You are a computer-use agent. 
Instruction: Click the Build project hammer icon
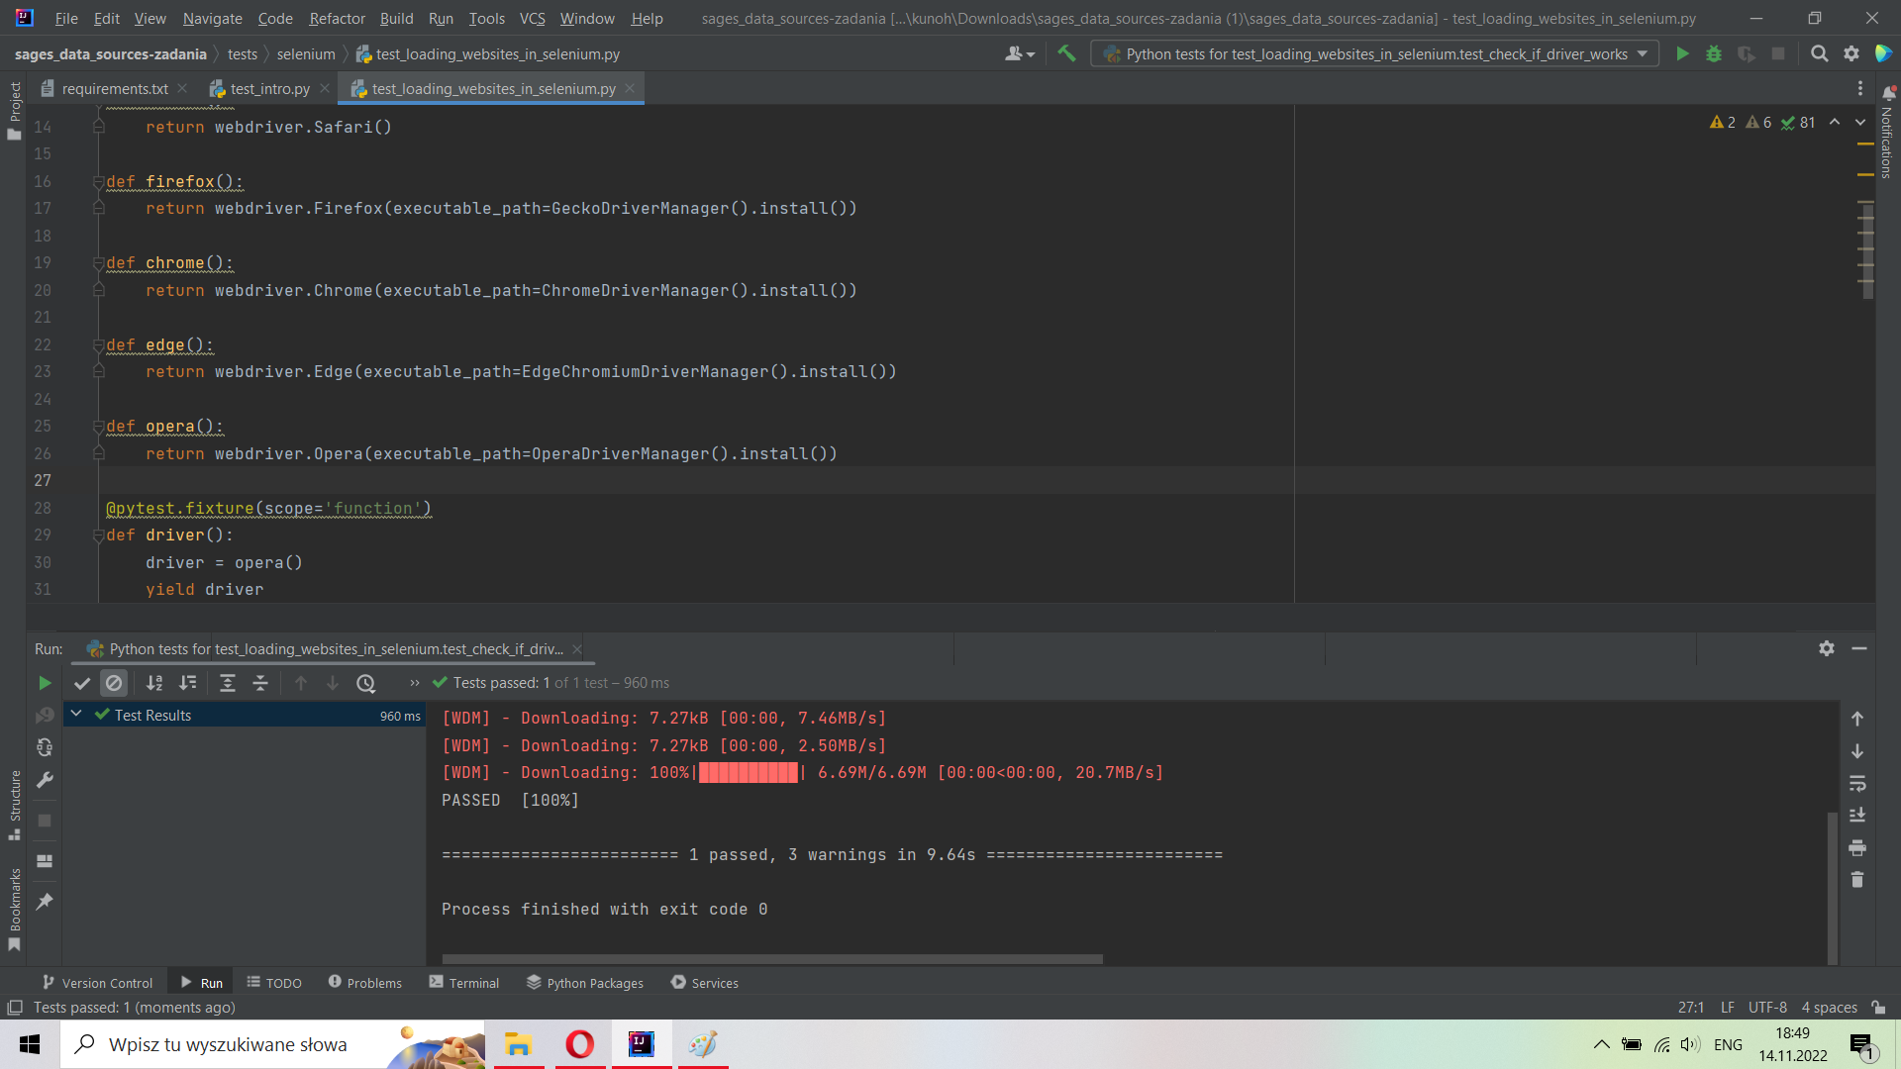tap(1066, 54)
